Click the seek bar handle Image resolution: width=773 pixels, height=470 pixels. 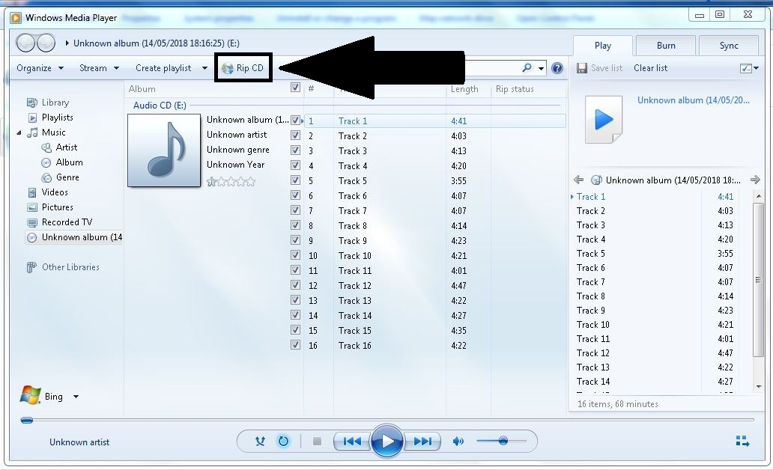[27, 421]
